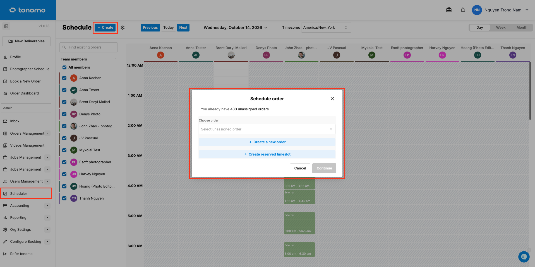Click the tonomo logo
The height and width of the screenshot is (267, 535).
[x=27, y=10]
